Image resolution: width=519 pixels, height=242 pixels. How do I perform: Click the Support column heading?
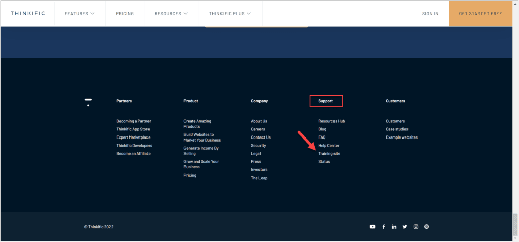[326, 101]
